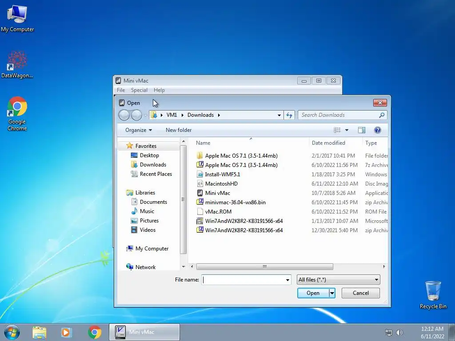The image size is (455, 341).
Task: Click the Back navigation arrow
Action: point(124,115)
